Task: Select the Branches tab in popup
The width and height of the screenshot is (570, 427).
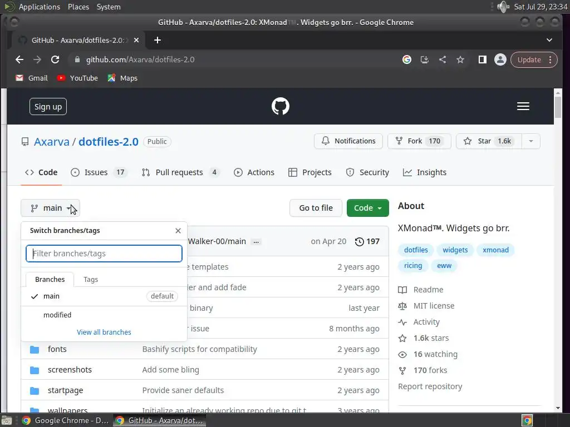Action: click(x=50, y=280)
